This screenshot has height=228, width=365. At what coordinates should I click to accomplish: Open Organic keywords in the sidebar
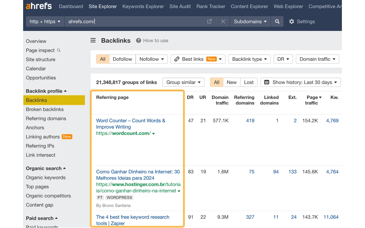point(46,177)
